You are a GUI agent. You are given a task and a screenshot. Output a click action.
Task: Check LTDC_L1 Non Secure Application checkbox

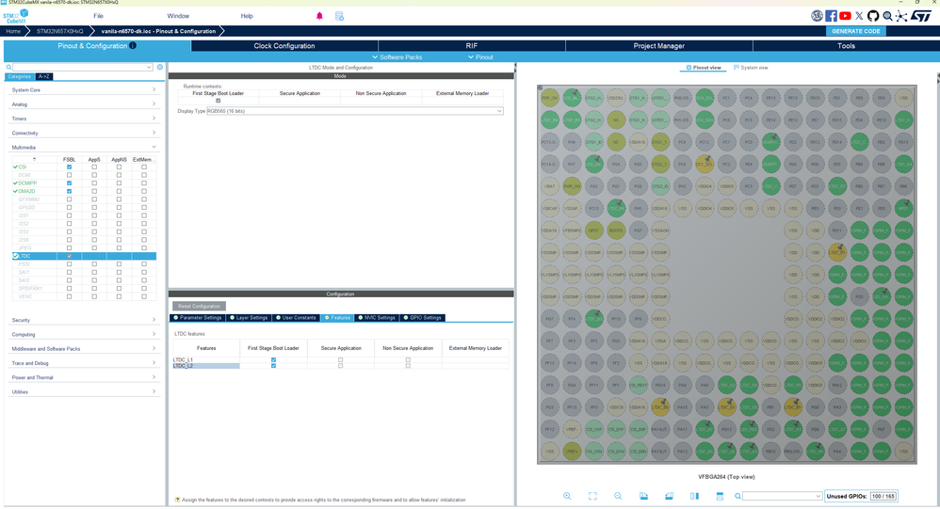pos(408,360)
